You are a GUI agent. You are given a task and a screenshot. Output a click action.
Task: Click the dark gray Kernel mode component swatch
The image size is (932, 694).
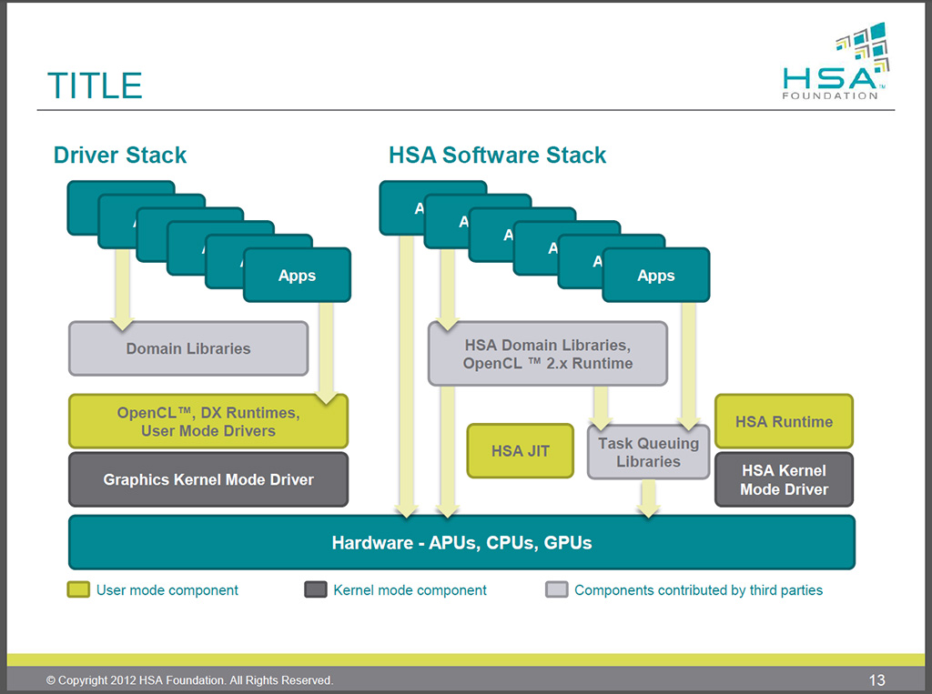point(315,590)
